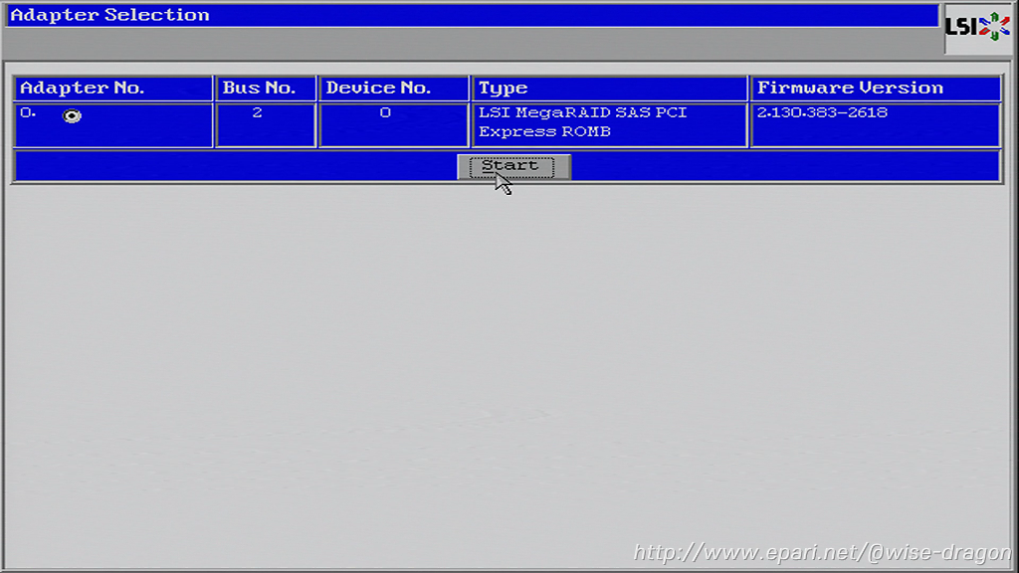Click the LSI MegaRAID SAS PCI Express ROMB text
Image resolution: width=1019 pixels, height=573 pixels.
[x=582, y=121]
